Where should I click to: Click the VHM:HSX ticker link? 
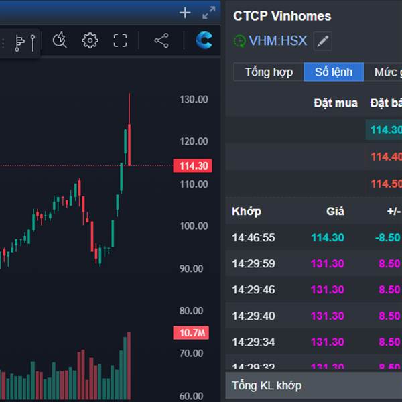pos(277,41)
